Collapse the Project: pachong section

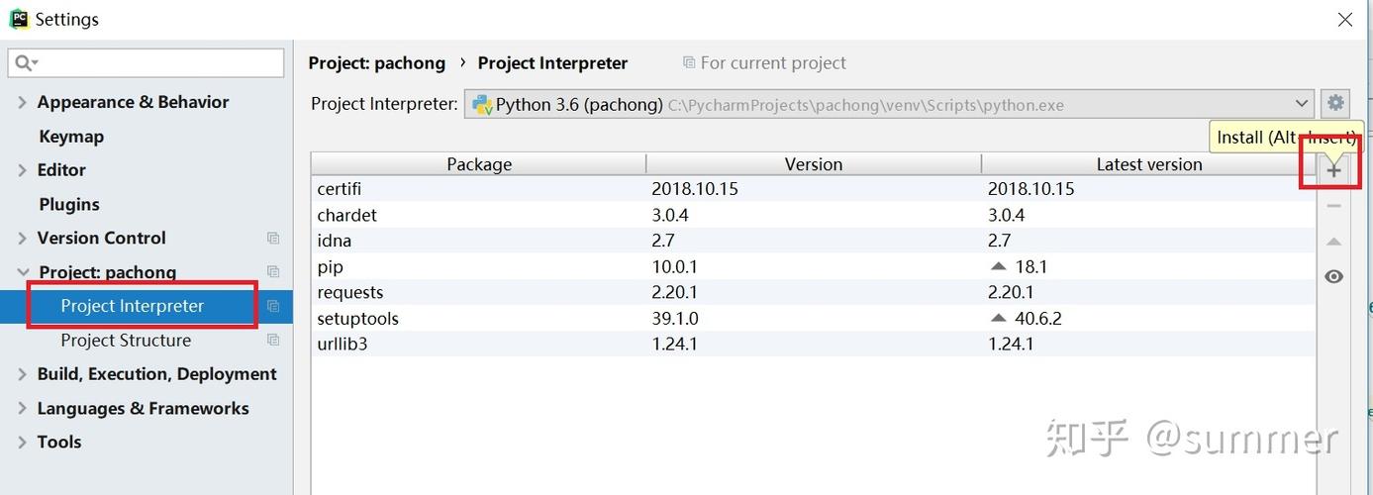[22, 272]
